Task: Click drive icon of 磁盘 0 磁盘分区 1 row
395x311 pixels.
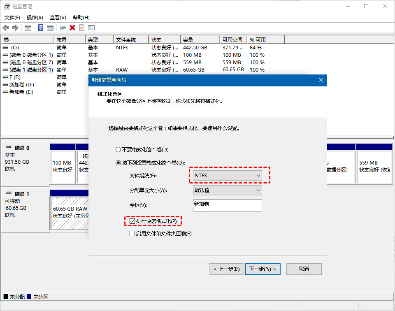Action: tap(5, 55)
